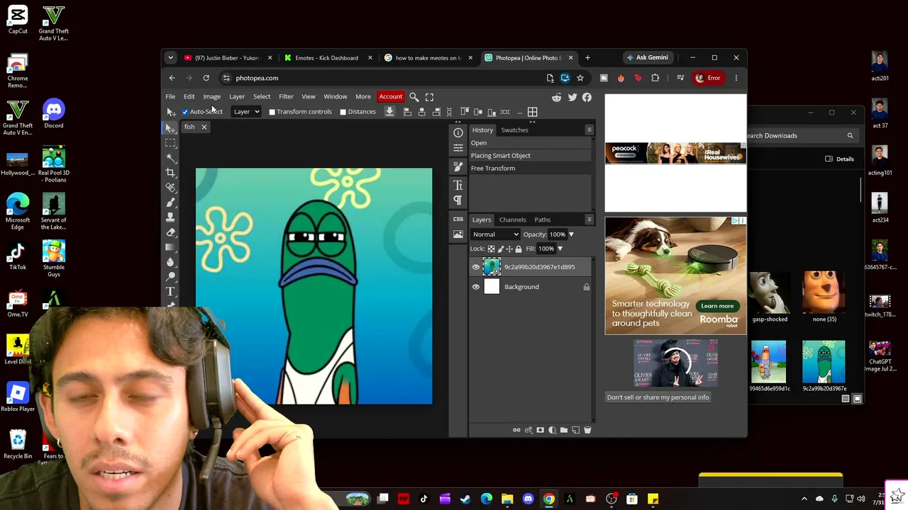Screen dimensions: 908x510
Task: Close the fish document tab
Action: click(204, 127)
